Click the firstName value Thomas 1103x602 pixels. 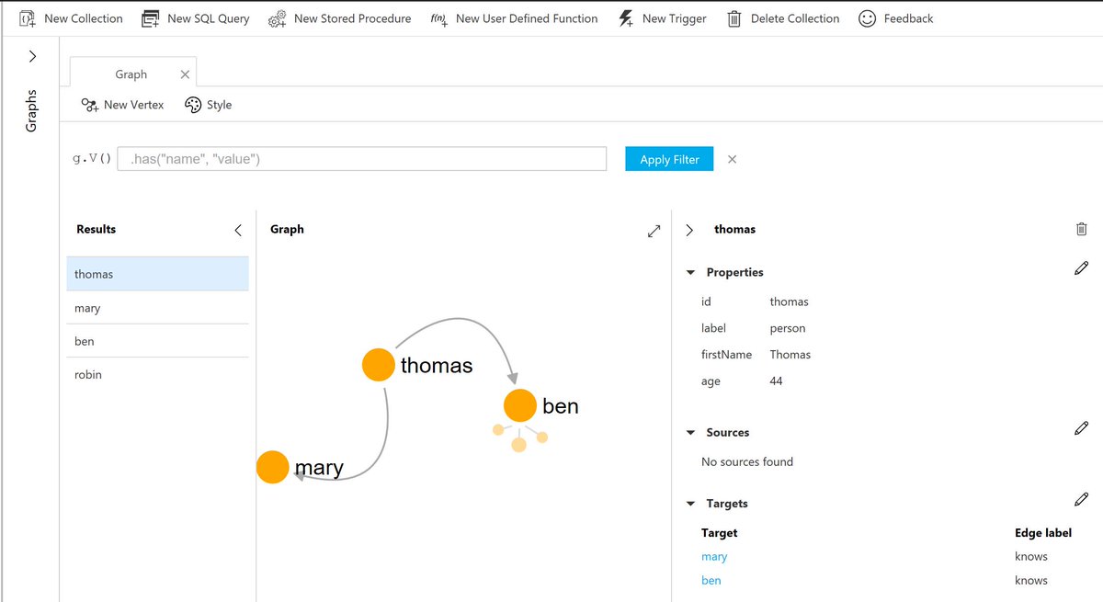point(790,355)
